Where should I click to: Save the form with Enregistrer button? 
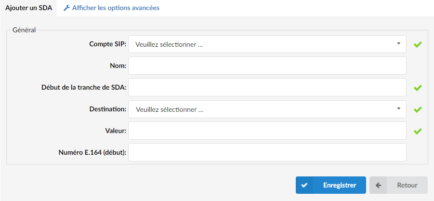pyautogui.click(x=331, y=185)
